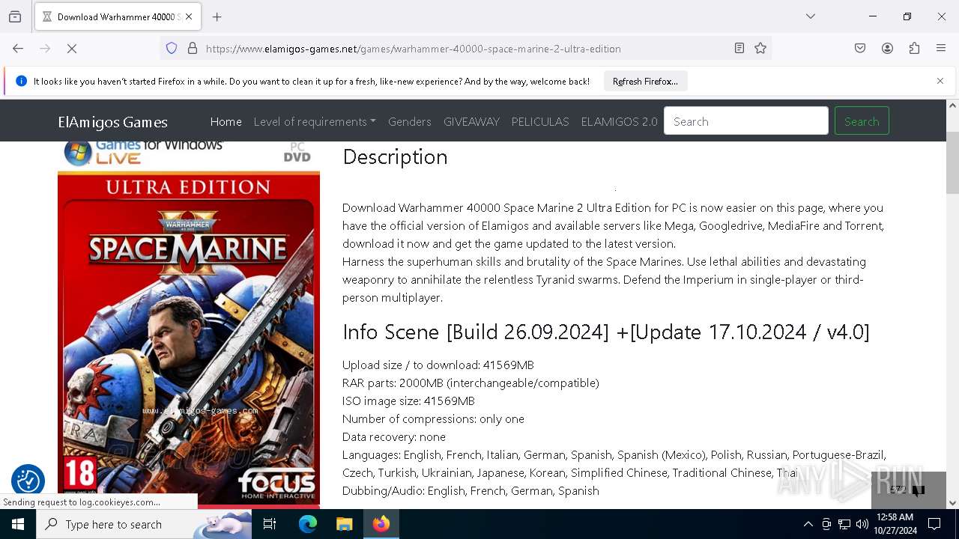Open the cookie consent settings badge

28,481
